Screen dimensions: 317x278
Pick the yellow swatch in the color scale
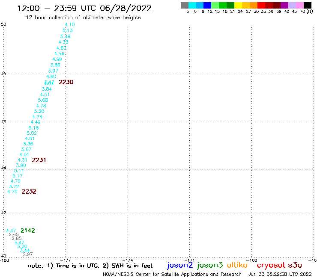pyautogui.click(x=238, y=5)
